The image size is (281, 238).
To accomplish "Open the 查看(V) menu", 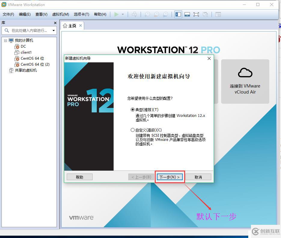I will tap(41, 14).
